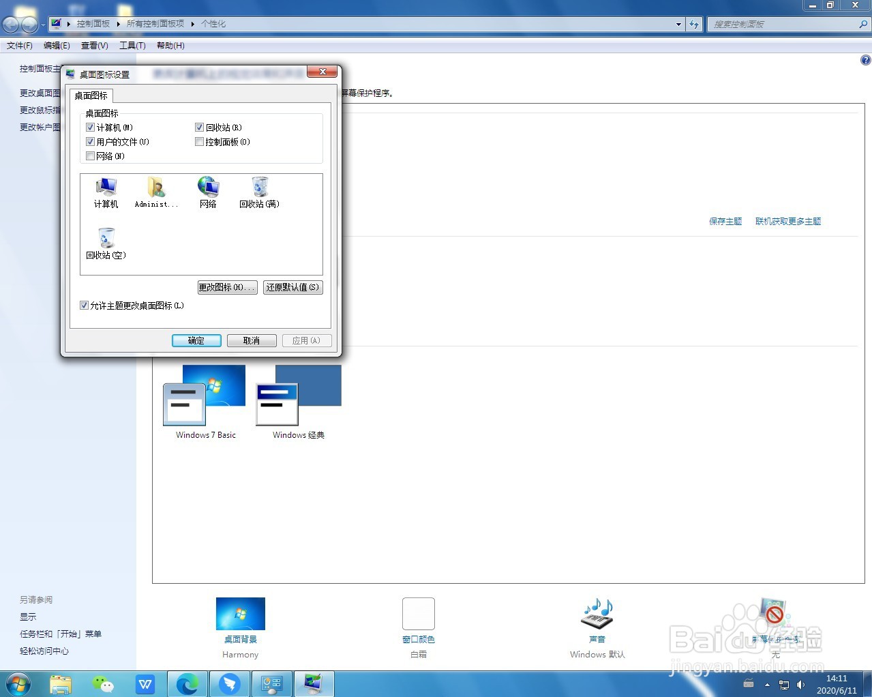Open the 帮助(H) menu
Screen dimensions: 872x697
(170, 46)
